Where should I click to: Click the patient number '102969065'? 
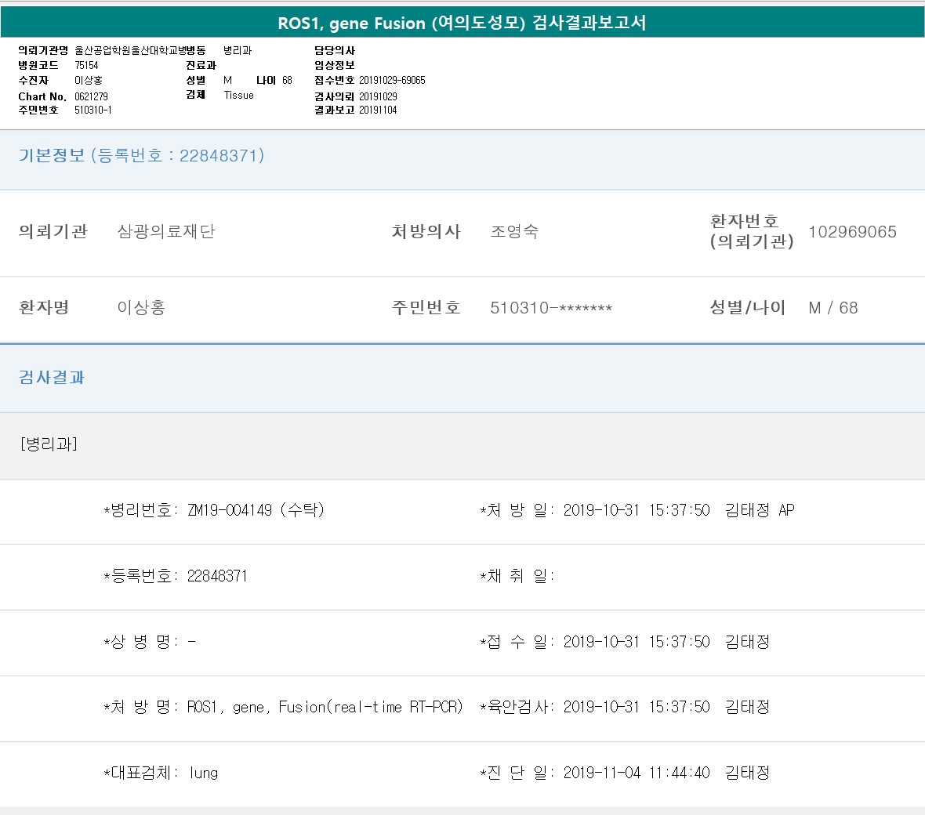pos(852,232)
